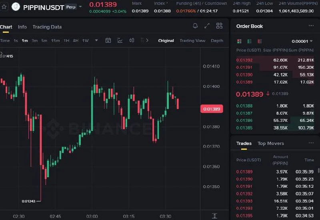Click ask price 0.01390 in order book
This screenshot has width=320, height=220.
(x=244, y=75)
